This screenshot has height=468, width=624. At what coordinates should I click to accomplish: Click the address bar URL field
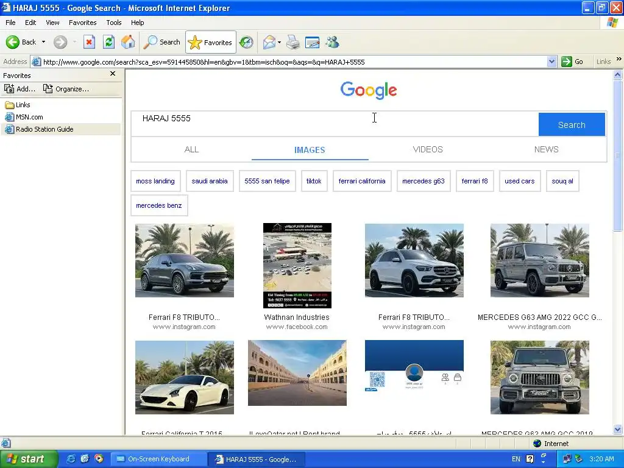coord(294,62)
